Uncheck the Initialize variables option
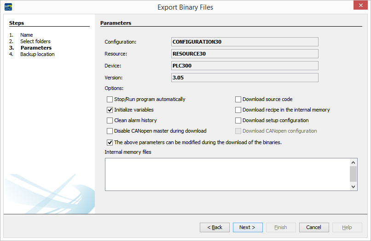Image resolution: width=371 pixels, height=241 pixels. (110, 110)
